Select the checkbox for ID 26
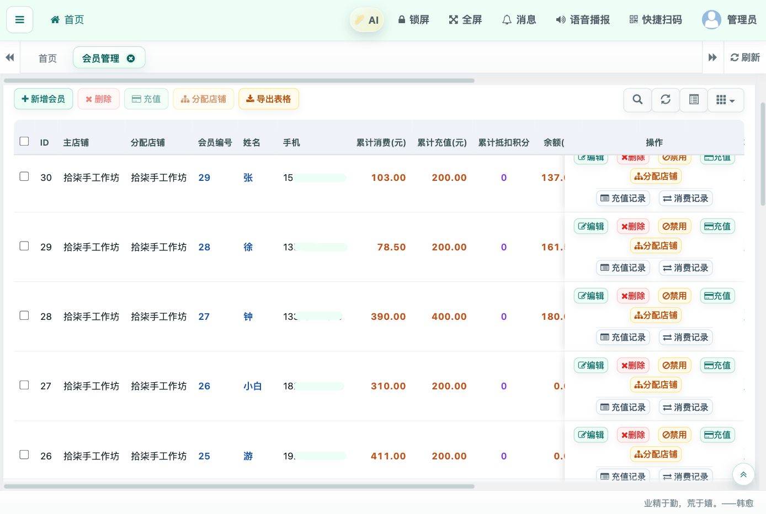Screen dimensions: 766x514 coord(24,454)
